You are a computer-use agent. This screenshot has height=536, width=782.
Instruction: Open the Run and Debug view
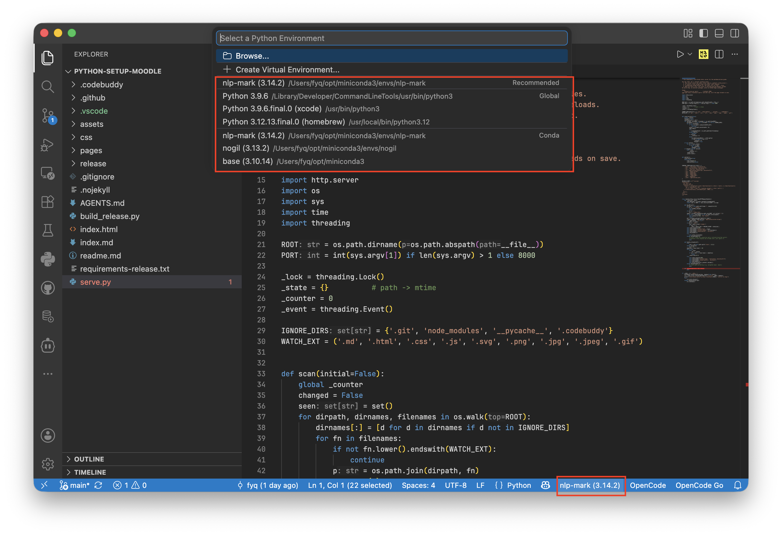click(x=48, y=145)
